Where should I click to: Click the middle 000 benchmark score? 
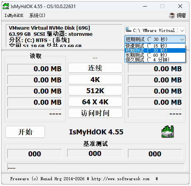click(95, 153)
